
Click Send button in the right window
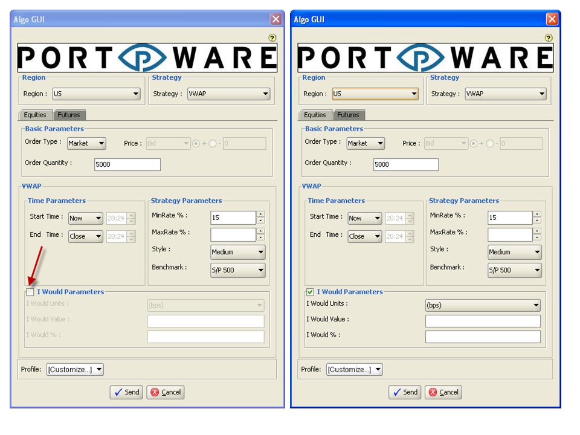pyautogui.click(x=405, y=393)
